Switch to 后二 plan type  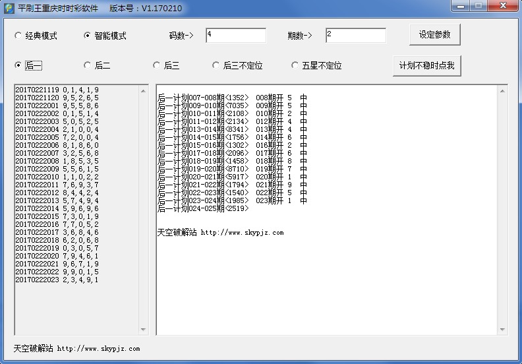[x=87, y=65]
